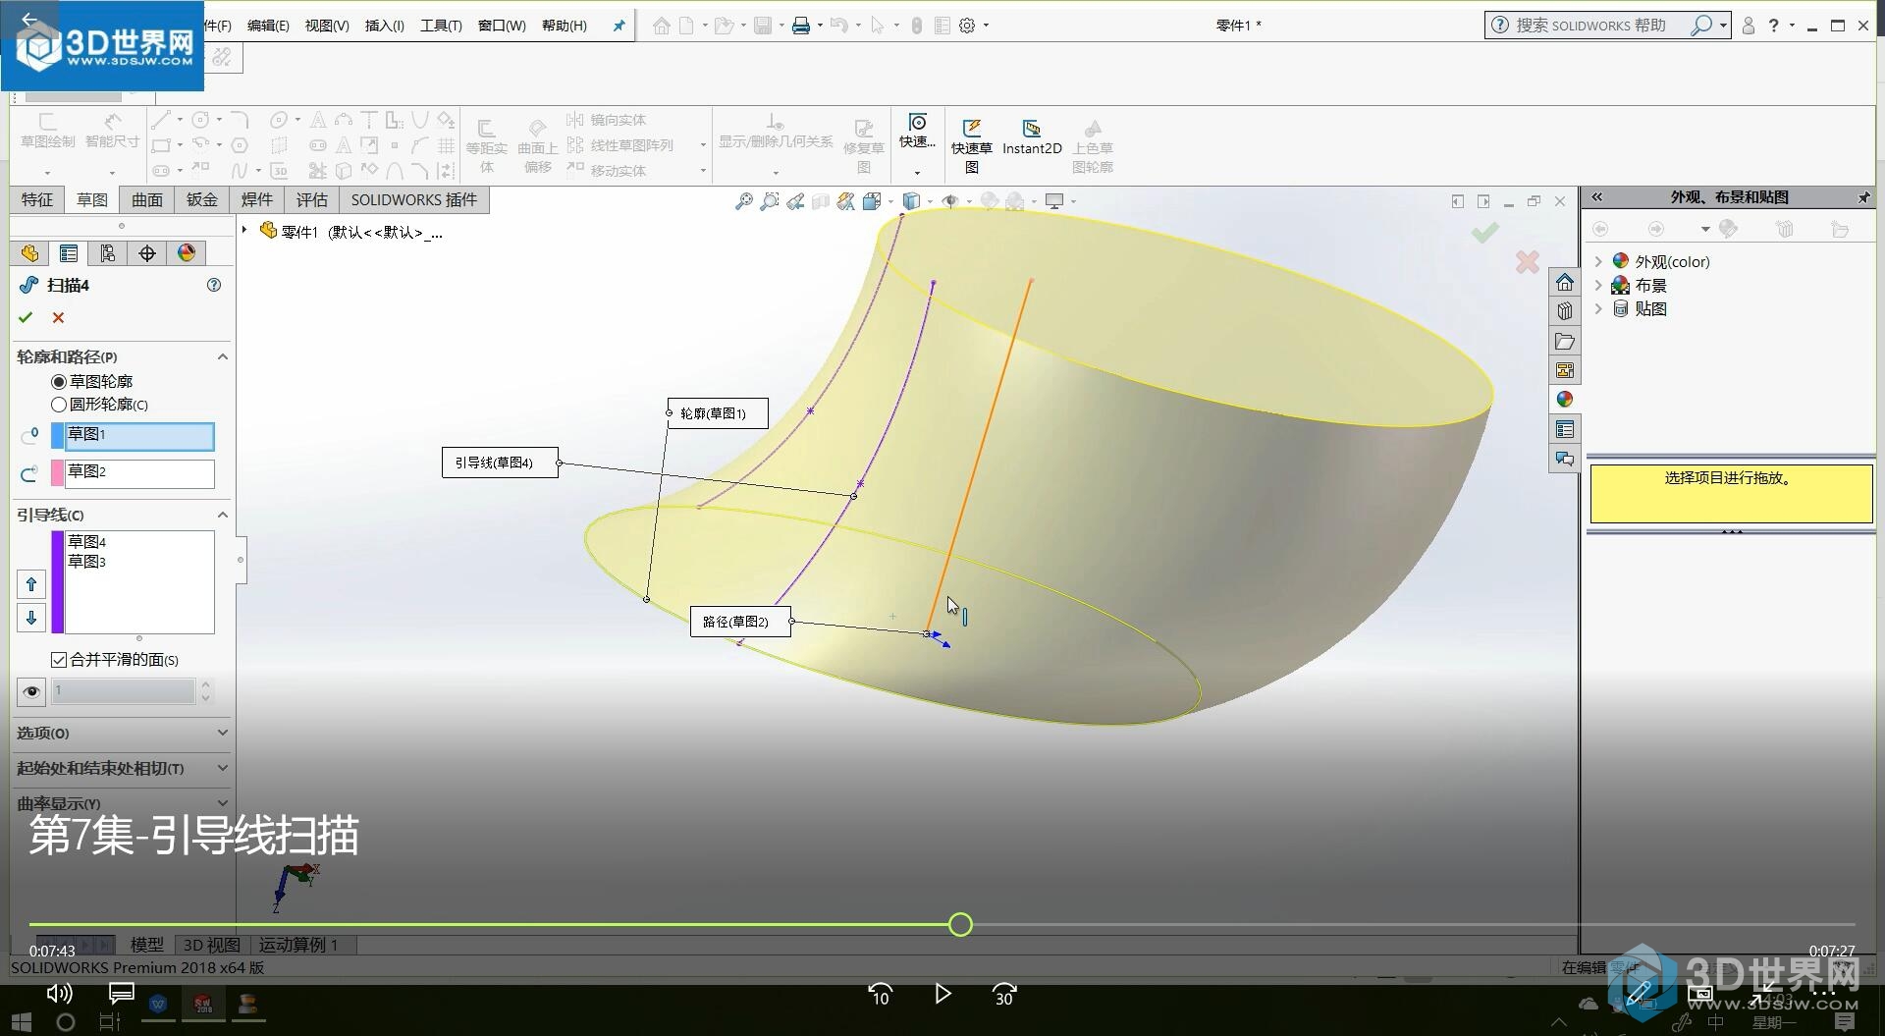Expand the 外观(color) tree node

[1598, 261]
